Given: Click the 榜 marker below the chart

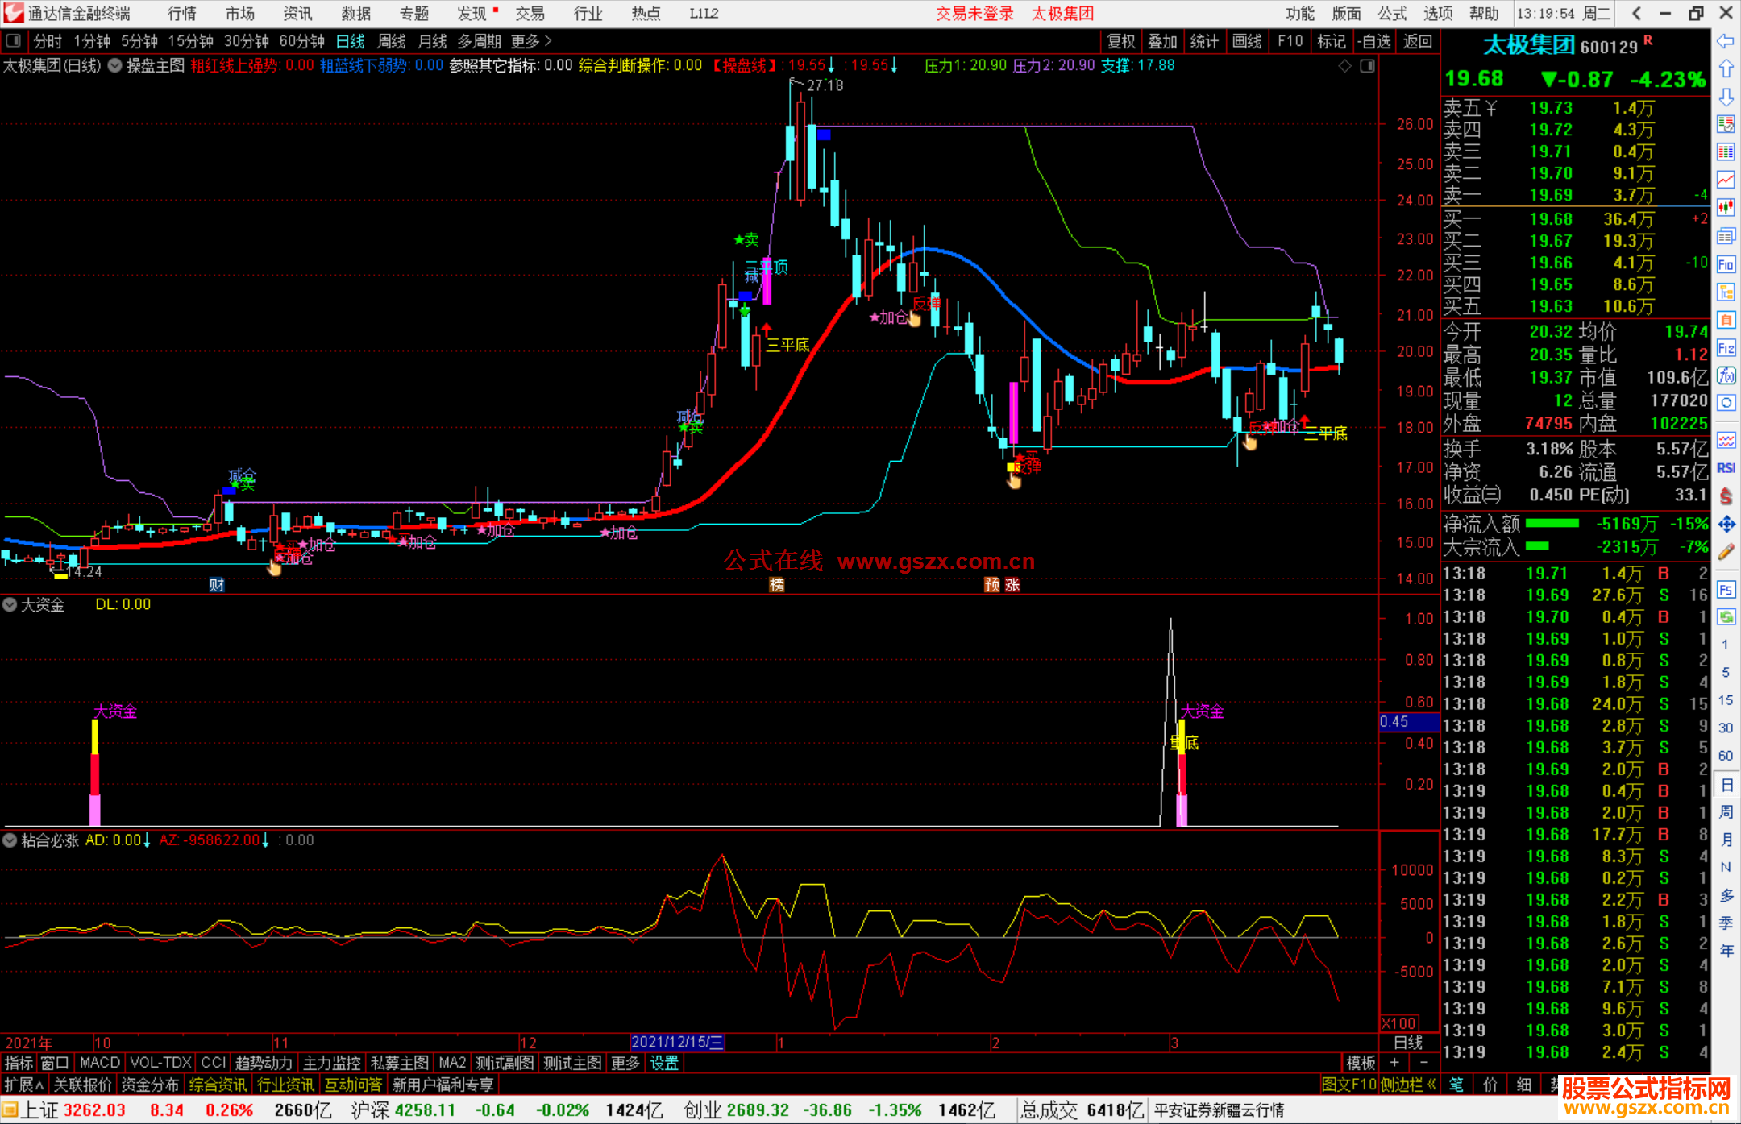Looking at the screenshot, I should (x=777, y=585).
